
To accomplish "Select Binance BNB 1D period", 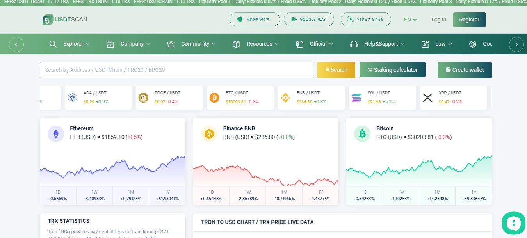I will tap(211, 195).
